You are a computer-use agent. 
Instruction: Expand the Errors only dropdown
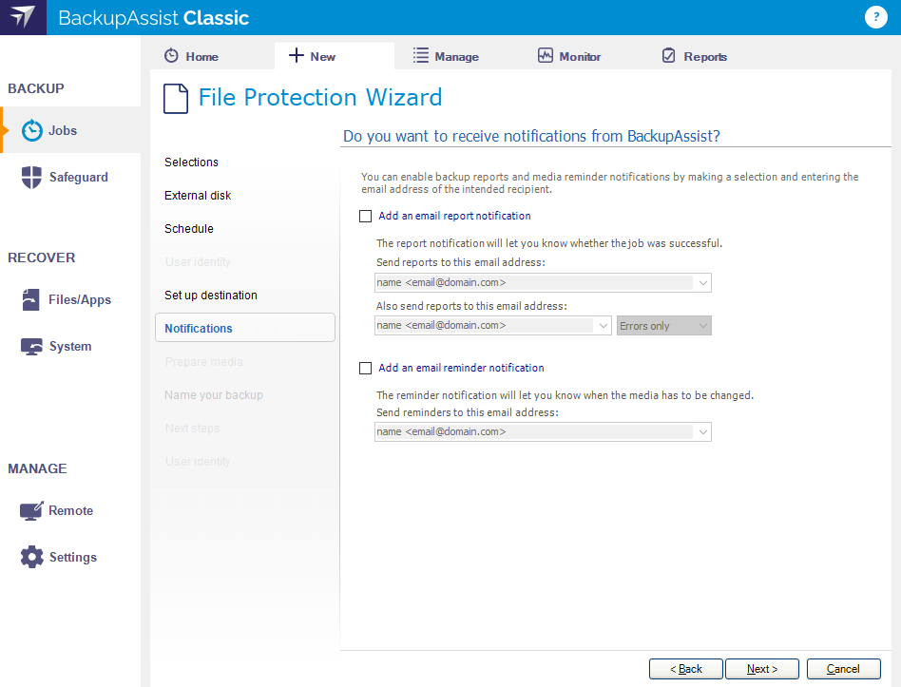click(663, 326)
